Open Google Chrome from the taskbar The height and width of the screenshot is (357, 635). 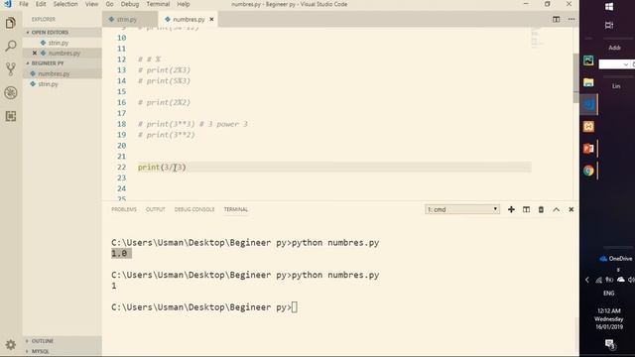pos(588,171)
